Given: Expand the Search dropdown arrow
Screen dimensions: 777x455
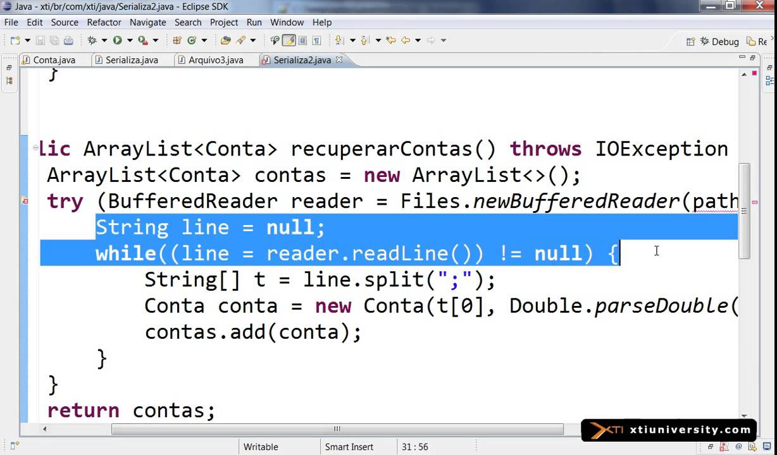Looking at the screenshot, I should click(252, 40).
